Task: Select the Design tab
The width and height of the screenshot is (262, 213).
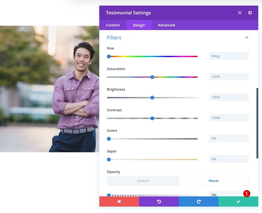Action: coord(139,25)
